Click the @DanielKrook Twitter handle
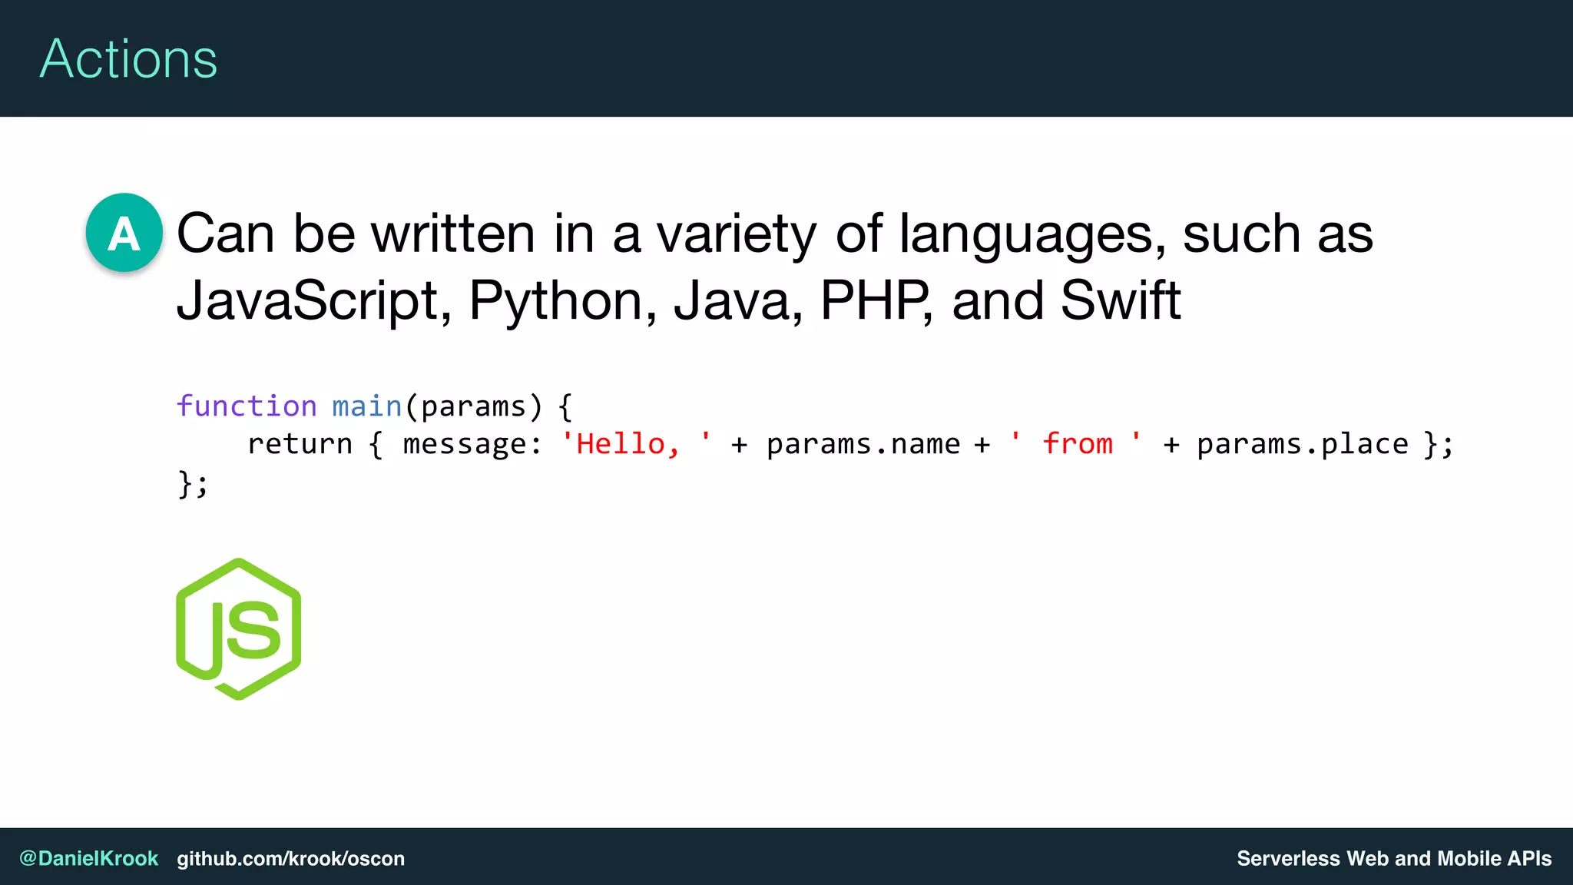This screenshot has height=885, width=1573. pos(88,858)
